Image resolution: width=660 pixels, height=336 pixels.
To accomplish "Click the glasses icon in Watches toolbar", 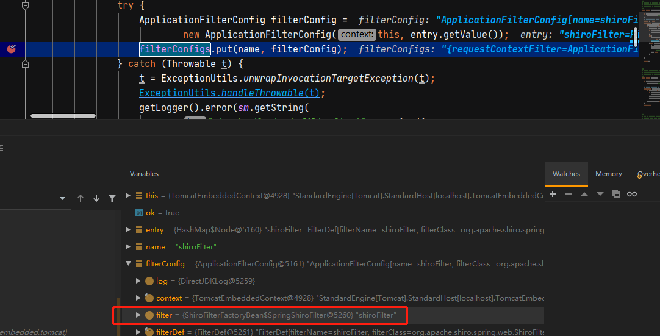I will point(632,194).
